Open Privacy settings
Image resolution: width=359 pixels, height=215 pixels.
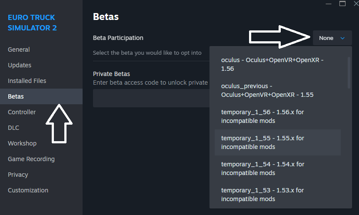(x=18, y=175)
